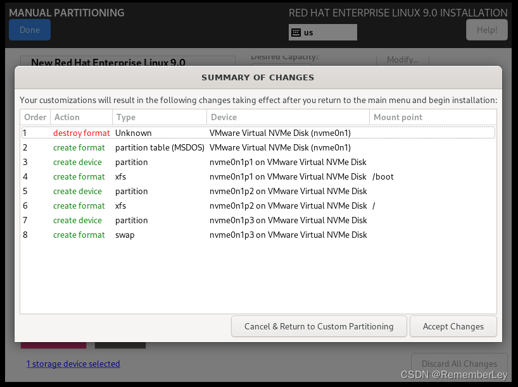
Task: Select the row with / mount point
Action: 258,206
